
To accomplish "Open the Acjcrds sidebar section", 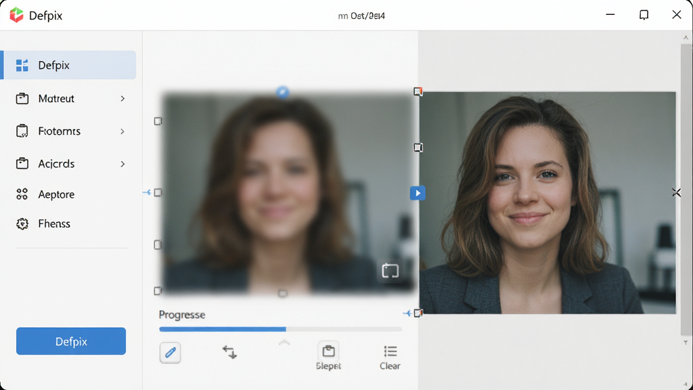I will [x=70, y=164].
